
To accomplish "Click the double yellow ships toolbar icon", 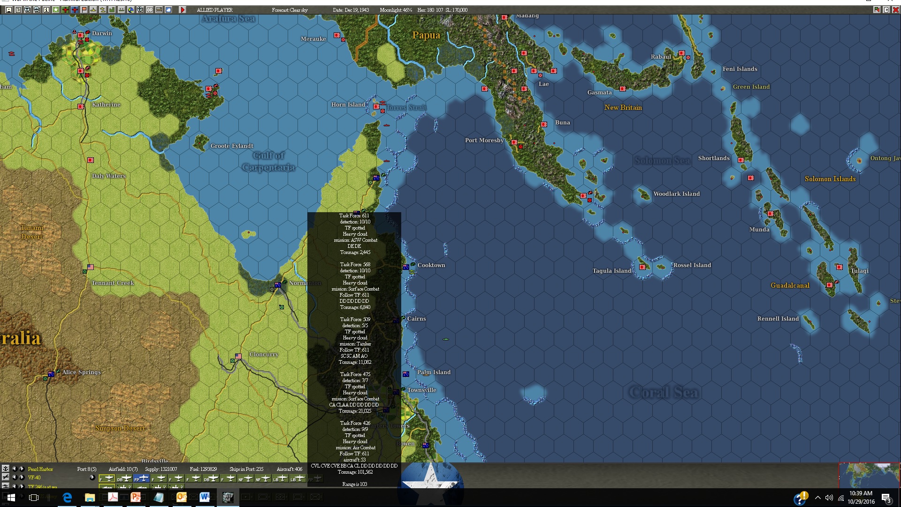I will [x=103, y=9].
